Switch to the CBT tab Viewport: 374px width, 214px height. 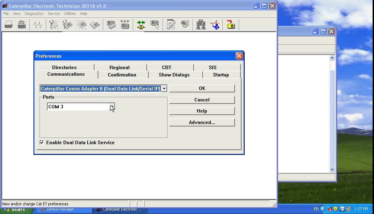click(167, 67)
